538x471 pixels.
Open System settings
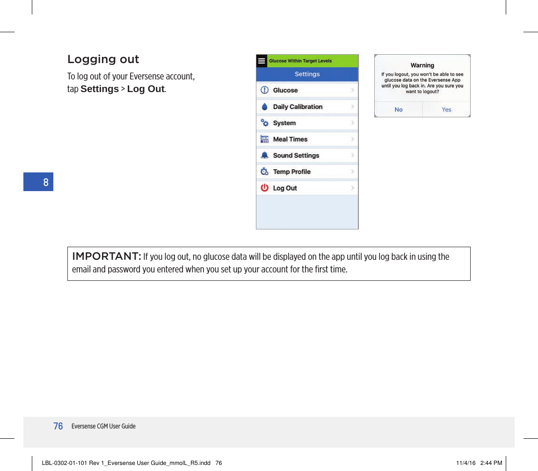pyautogui.click(x=307, y=123)
